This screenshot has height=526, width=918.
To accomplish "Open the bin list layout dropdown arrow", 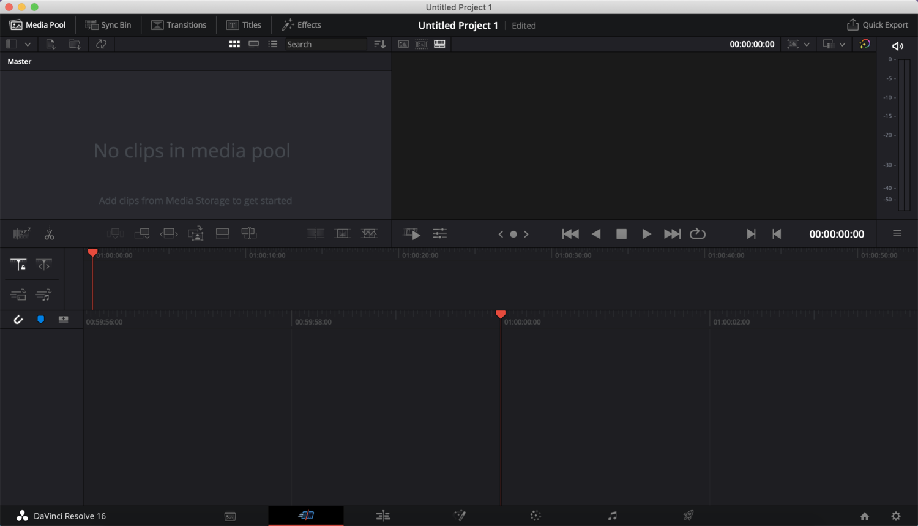I will point(28,44).
